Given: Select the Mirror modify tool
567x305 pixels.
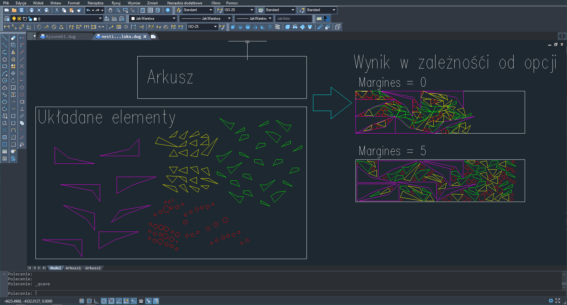Looking at the screenshot, I should click(x=13, y=52).
